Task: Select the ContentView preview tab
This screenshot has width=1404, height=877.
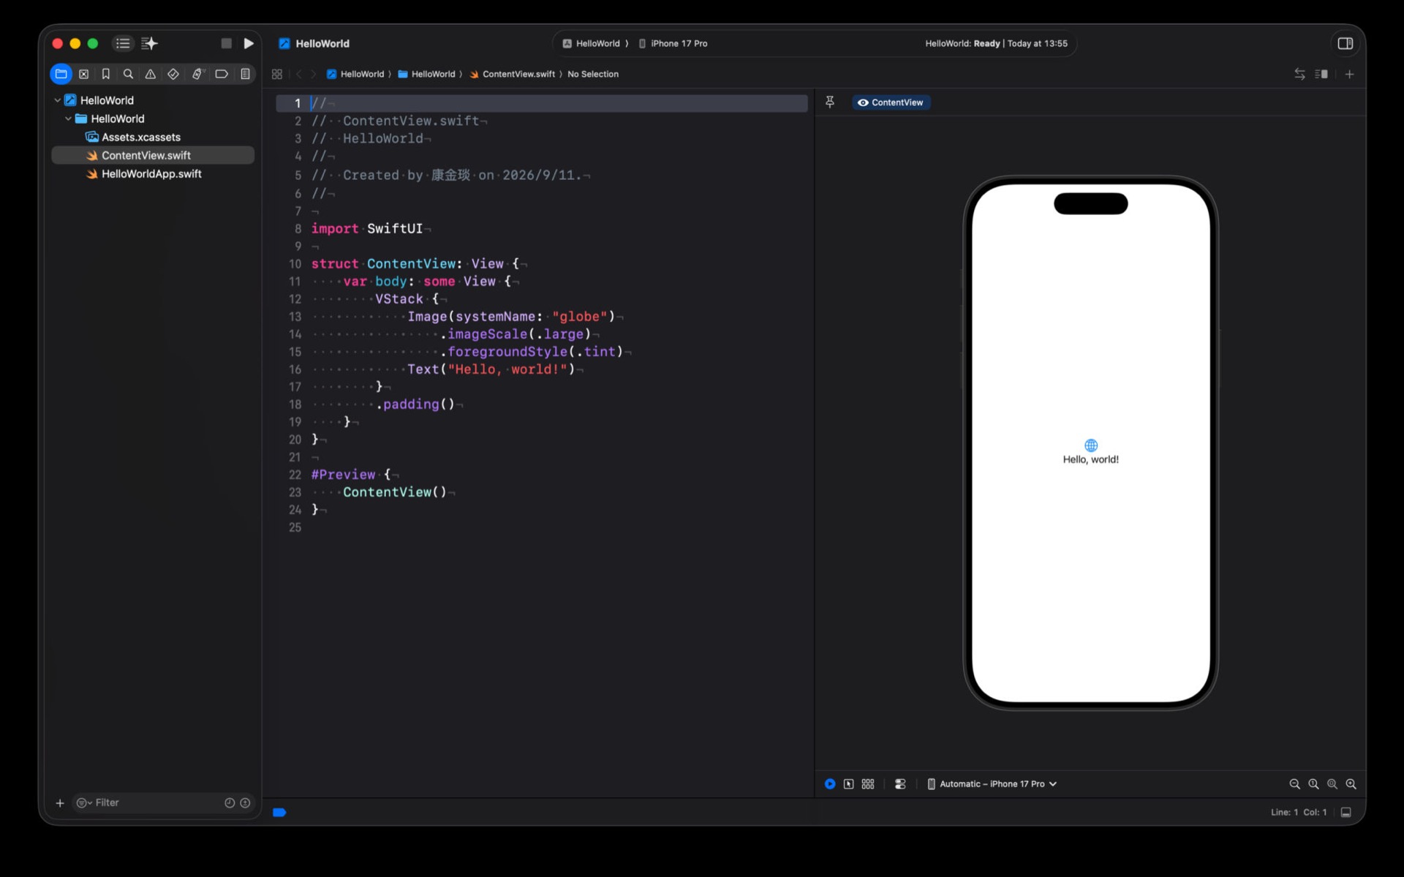Action: pyautogui.click(x=891, y=102)
